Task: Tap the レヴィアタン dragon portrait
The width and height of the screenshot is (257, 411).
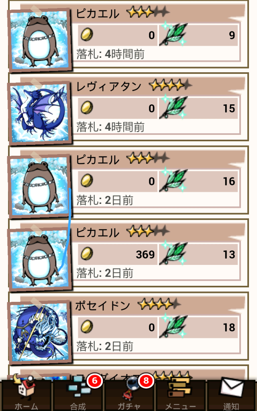Action: point(39,113)
